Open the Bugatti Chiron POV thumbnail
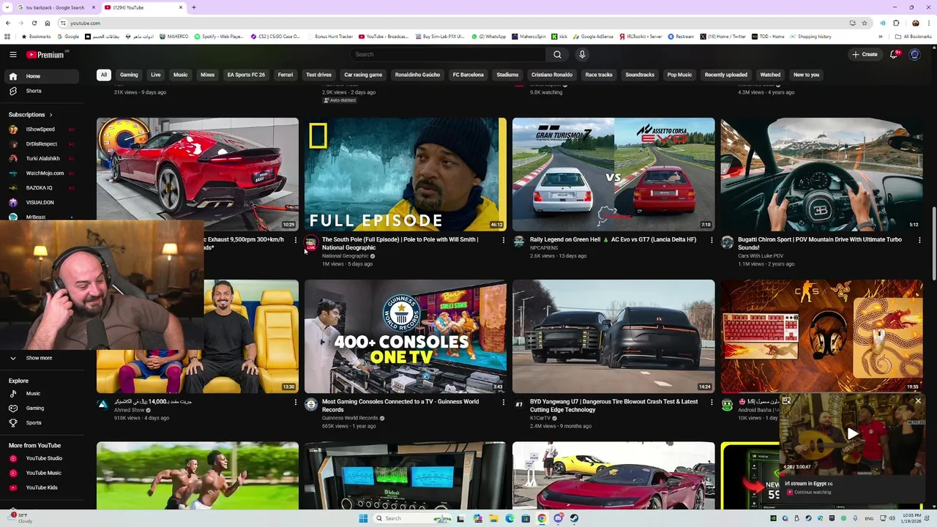937x527 pixels. coord(821,174)
